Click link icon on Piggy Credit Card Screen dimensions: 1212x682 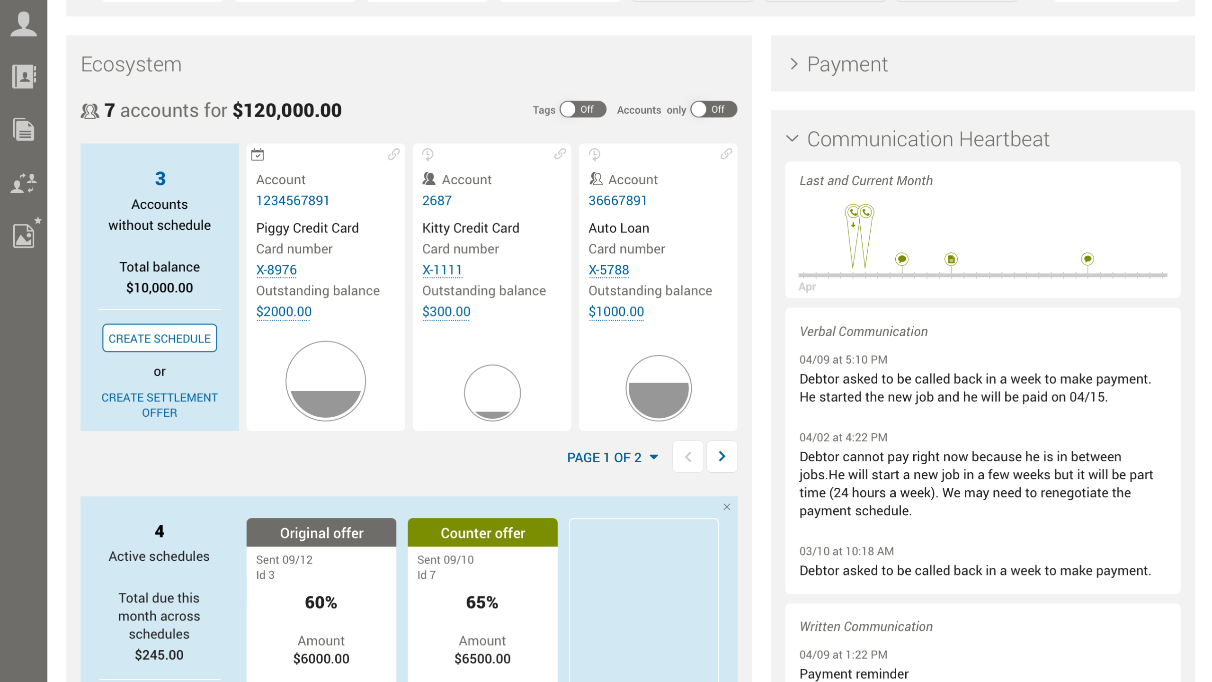point(393,154)
